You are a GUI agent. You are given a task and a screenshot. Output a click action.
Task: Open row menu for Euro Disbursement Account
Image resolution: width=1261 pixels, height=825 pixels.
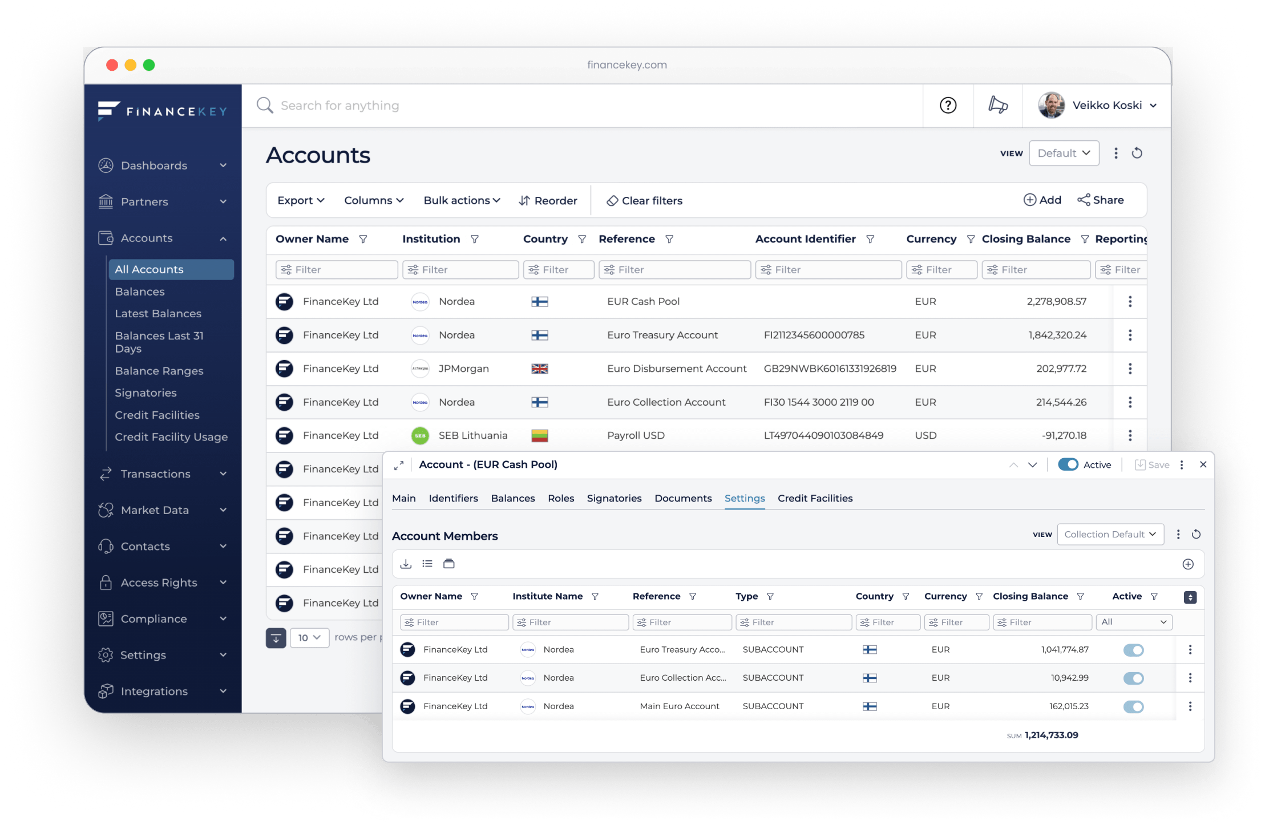[x=1130, y=369]
